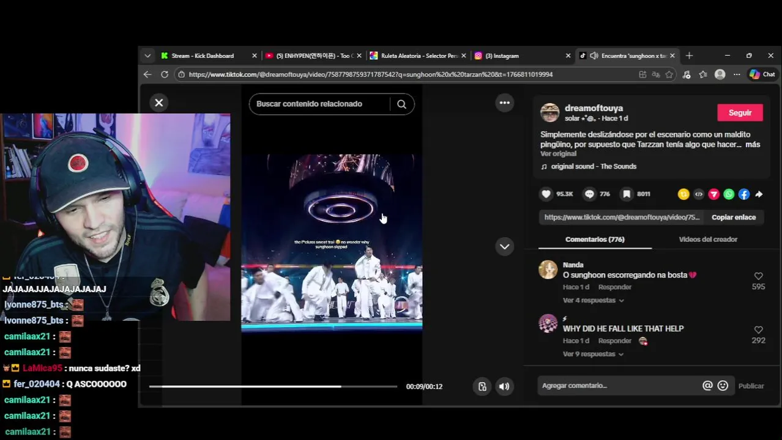Open a new browser tab
782x440 pixels.
point(689,56)
